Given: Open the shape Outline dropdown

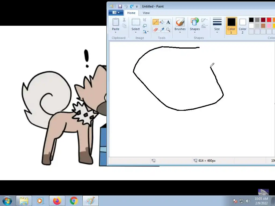Looking at the screenshot, I should coord(204,20).
